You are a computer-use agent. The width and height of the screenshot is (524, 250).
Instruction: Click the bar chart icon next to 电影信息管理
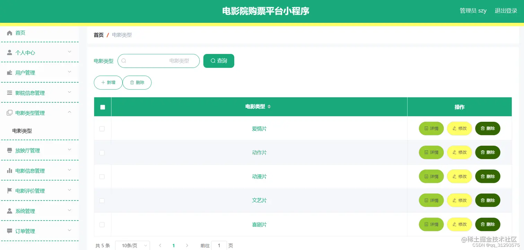[10, 171]
